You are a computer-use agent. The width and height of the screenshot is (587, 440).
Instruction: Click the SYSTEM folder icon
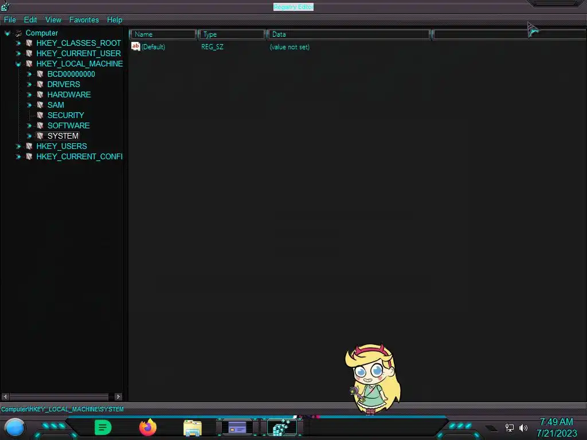40,136
